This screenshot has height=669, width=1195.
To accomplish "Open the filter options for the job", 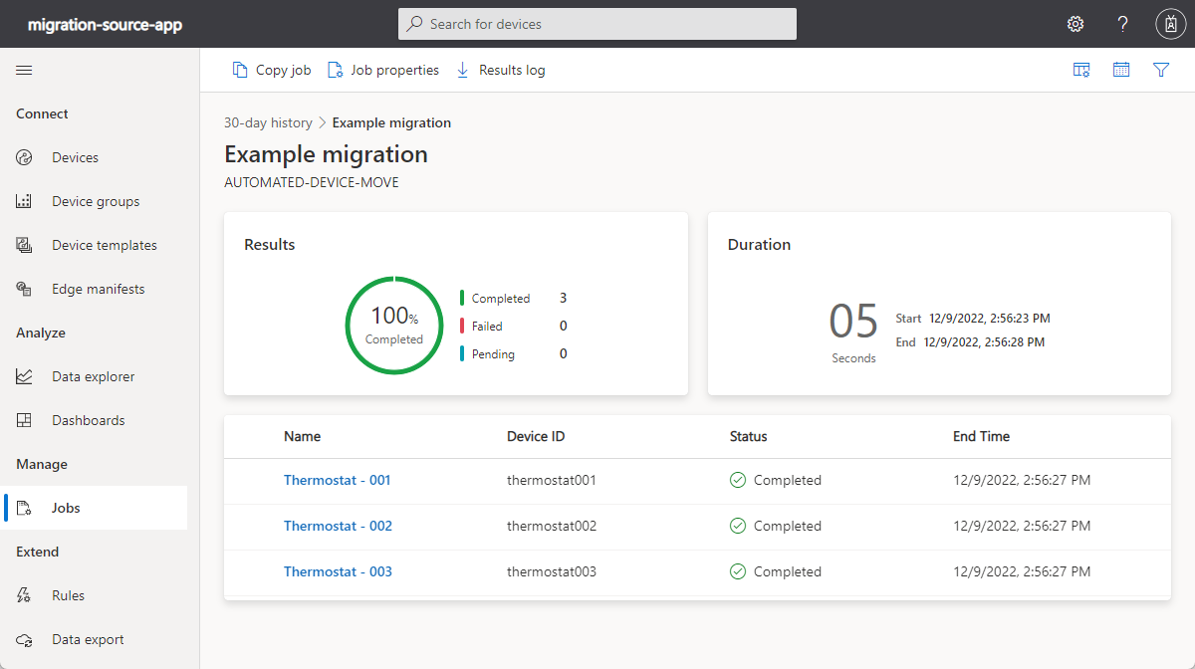I will pos(1161,70).
